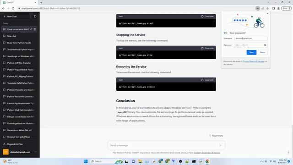
Task: Close the ChatGPT tab
Action: coord(35,3)
